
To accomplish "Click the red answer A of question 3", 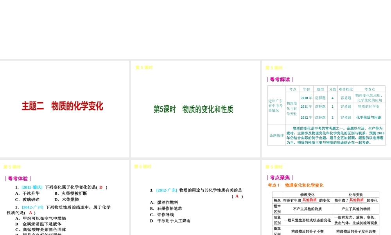I will (237, 196).
